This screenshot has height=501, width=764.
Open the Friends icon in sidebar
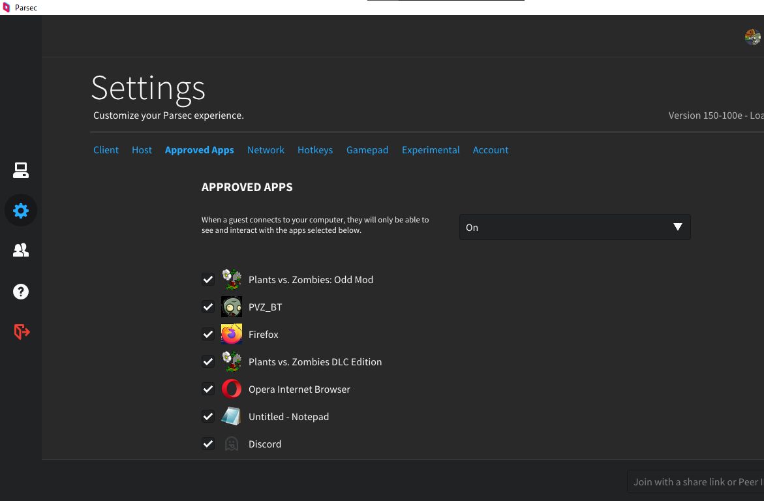21,250
